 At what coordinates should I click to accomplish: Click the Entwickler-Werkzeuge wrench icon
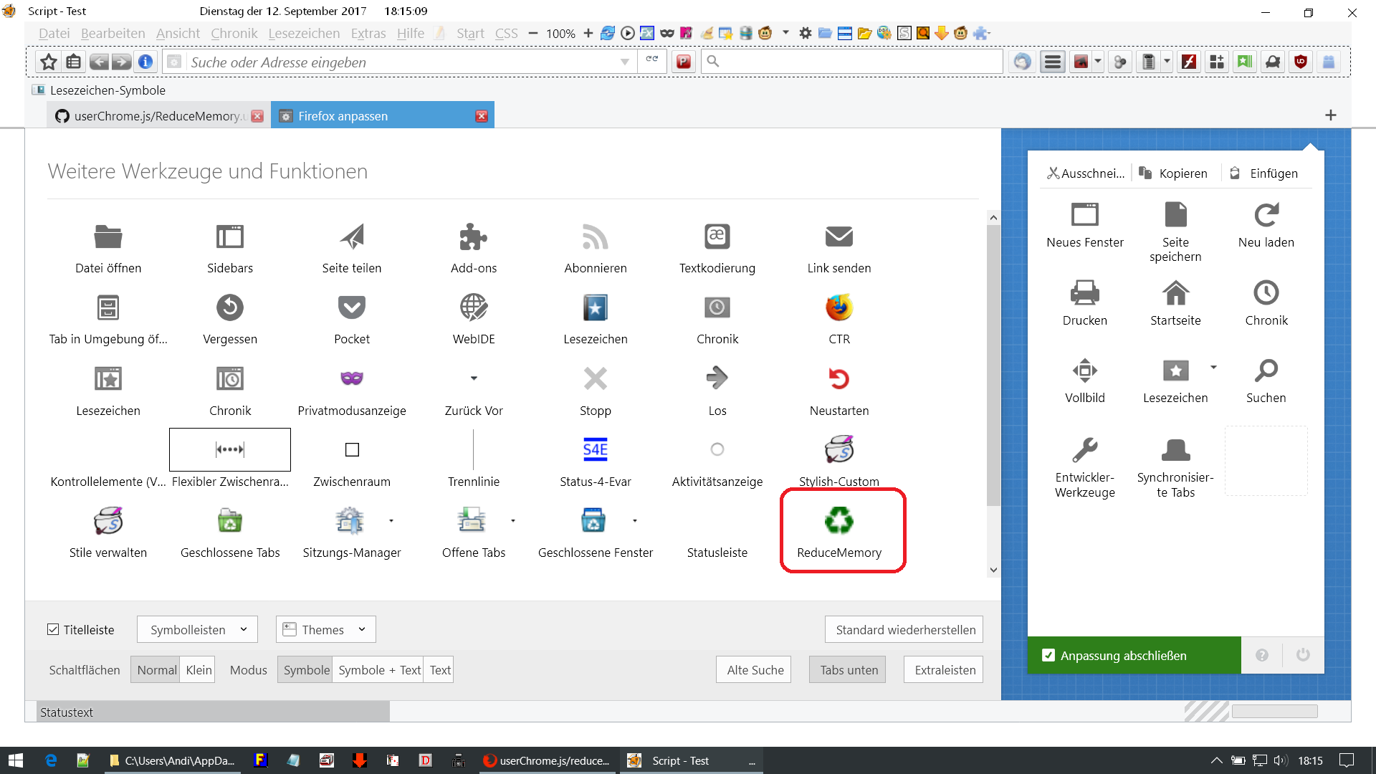(x=1084, y=451)
